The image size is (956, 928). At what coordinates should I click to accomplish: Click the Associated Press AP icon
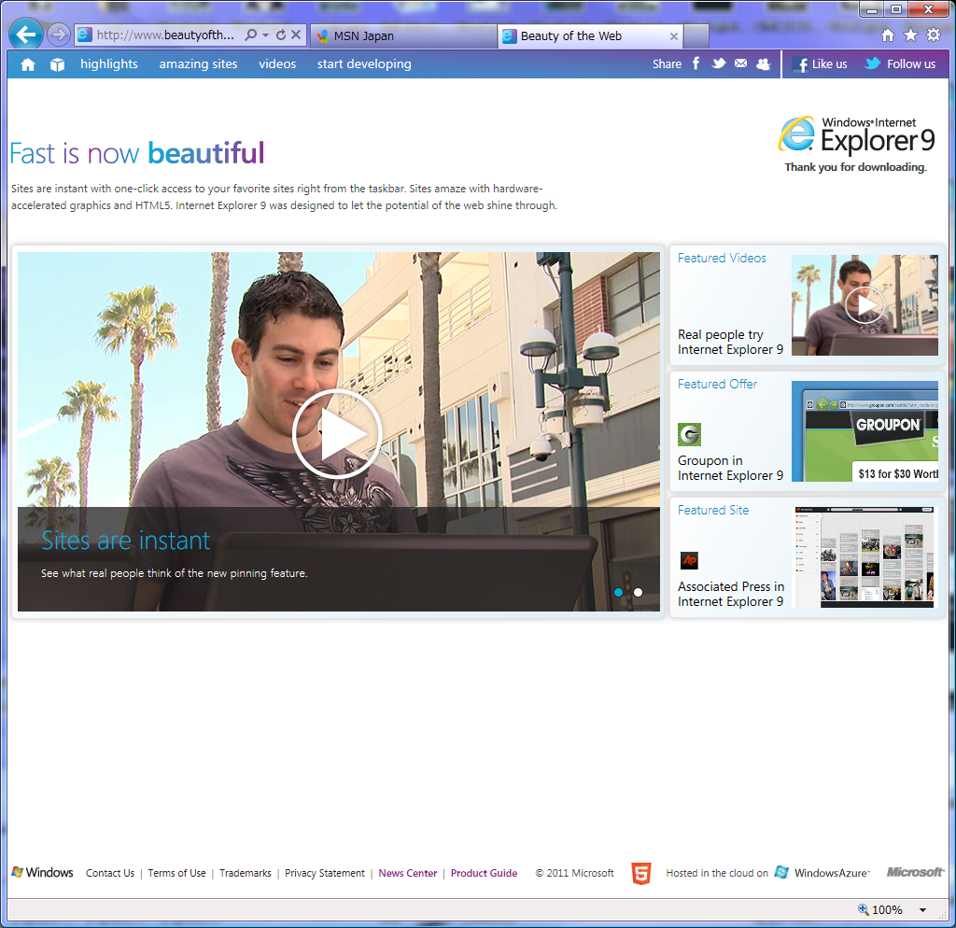point(690,560)
